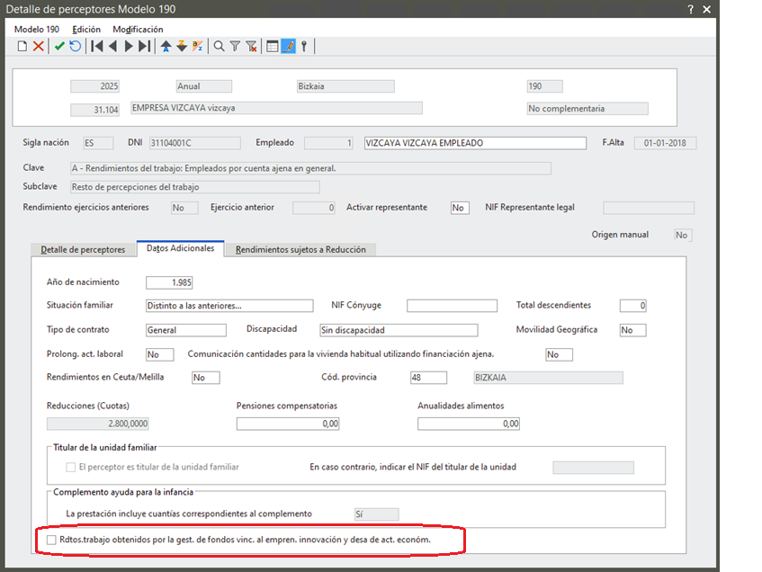Click the magnifier search icon
762x572 pixels.
(219, 47)
